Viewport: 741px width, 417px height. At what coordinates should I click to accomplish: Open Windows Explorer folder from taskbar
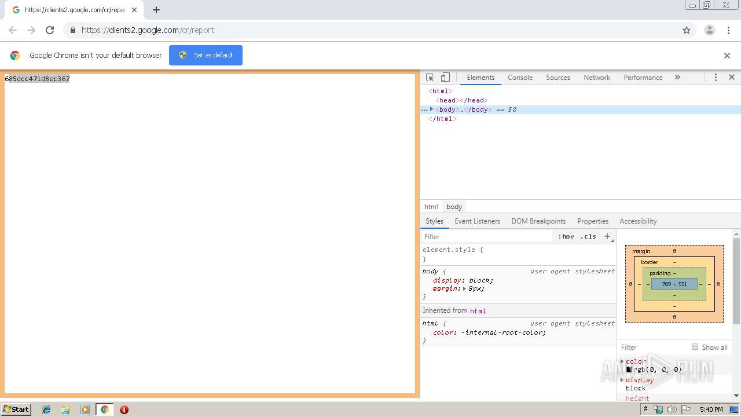tap(65, 409)
